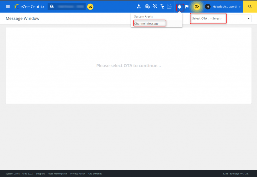This screenshot has width=257, height=177.
Task: Open the Old Extranet footer link
Action: click(95, 173)
